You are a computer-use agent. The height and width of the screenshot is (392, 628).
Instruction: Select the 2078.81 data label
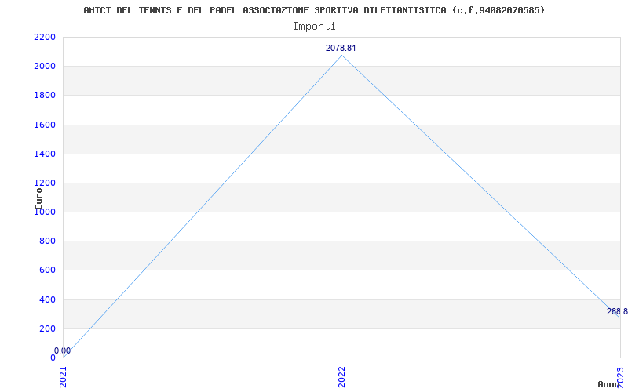pos(341,48)
